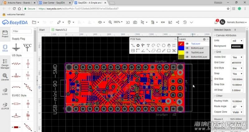Minimize the PCB Tools panel
This screenshot has height=132, width=249.
[175, 39]
